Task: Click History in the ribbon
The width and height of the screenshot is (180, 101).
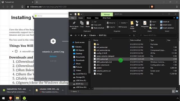Action: [153, 28]
